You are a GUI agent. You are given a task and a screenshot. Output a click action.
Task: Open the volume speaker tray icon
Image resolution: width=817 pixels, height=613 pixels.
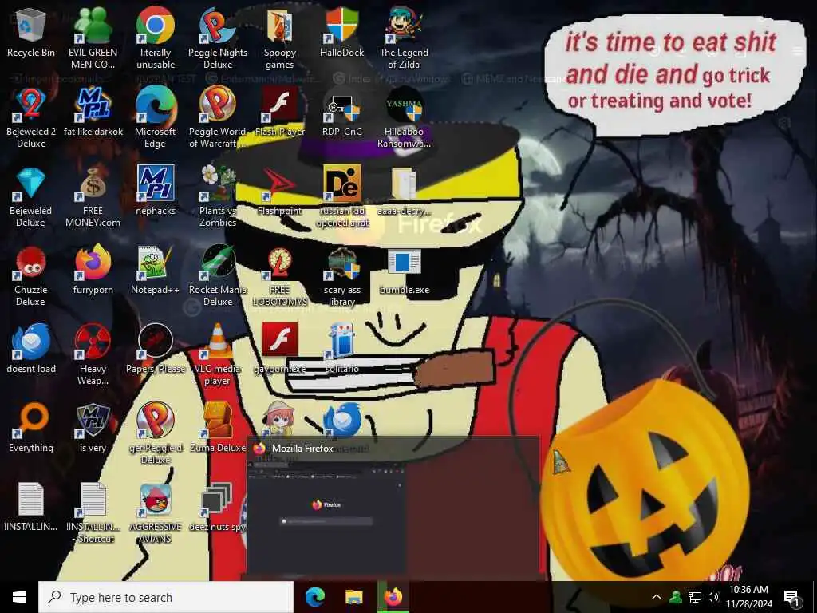(x=713, y=597)
